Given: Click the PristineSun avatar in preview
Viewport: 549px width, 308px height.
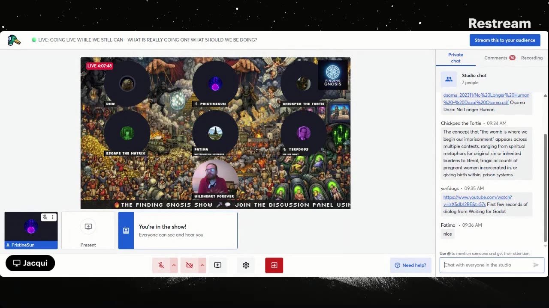Looking at the screenshot, I should 215,83.
